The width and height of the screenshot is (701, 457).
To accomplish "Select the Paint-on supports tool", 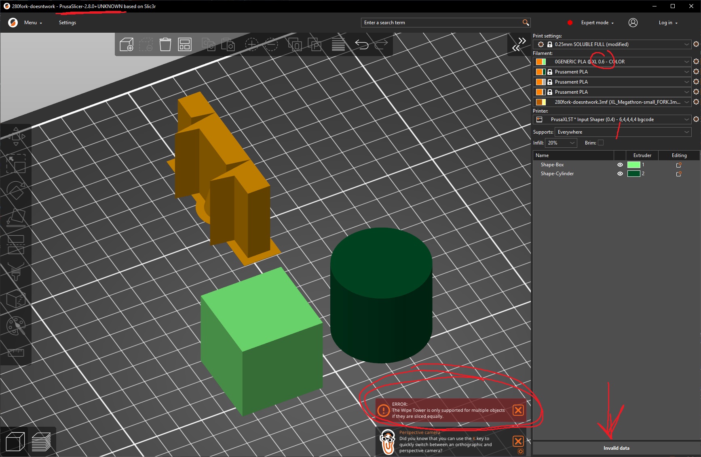I will click(x=16, y=272).
